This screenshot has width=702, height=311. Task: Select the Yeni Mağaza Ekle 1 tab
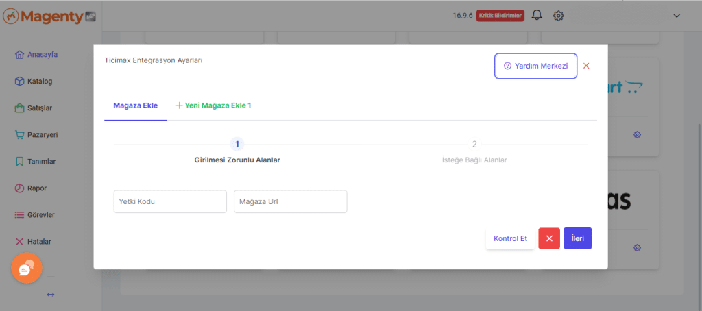click(213, 106)
